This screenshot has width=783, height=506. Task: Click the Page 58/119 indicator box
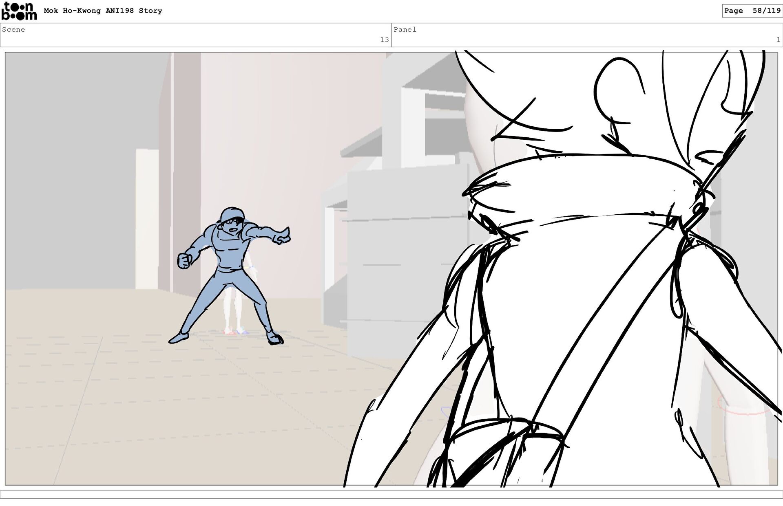pyautogui.click(x=752, y=11)
